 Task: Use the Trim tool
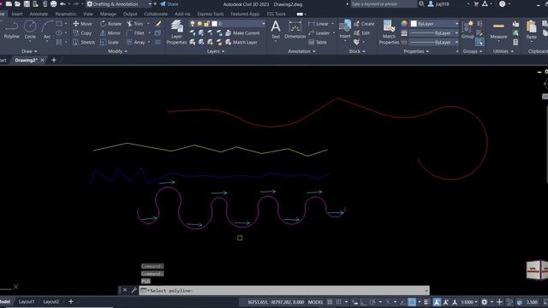[135, 24]
